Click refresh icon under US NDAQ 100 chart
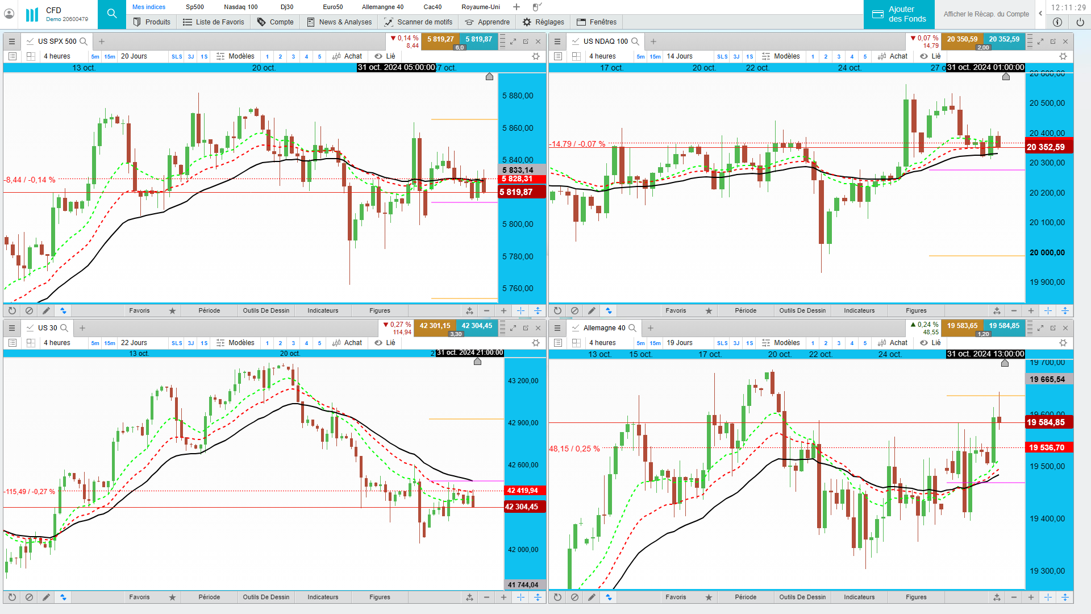This screenshot has height=614, width=1091. click(557, 310)
